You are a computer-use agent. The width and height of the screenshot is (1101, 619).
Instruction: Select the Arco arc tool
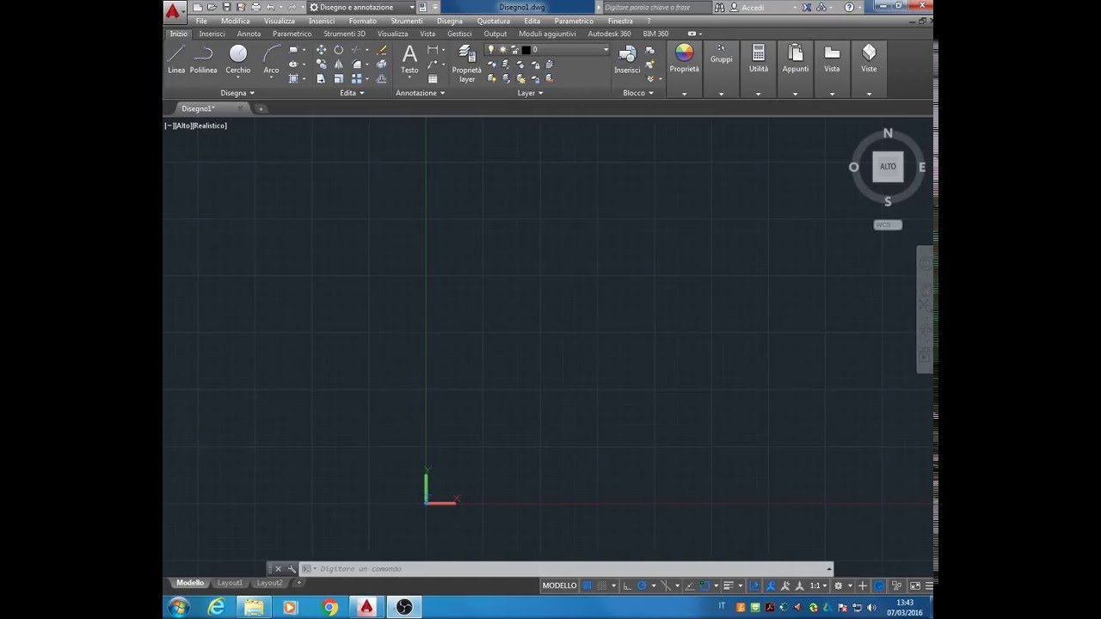tap(271, 58)
